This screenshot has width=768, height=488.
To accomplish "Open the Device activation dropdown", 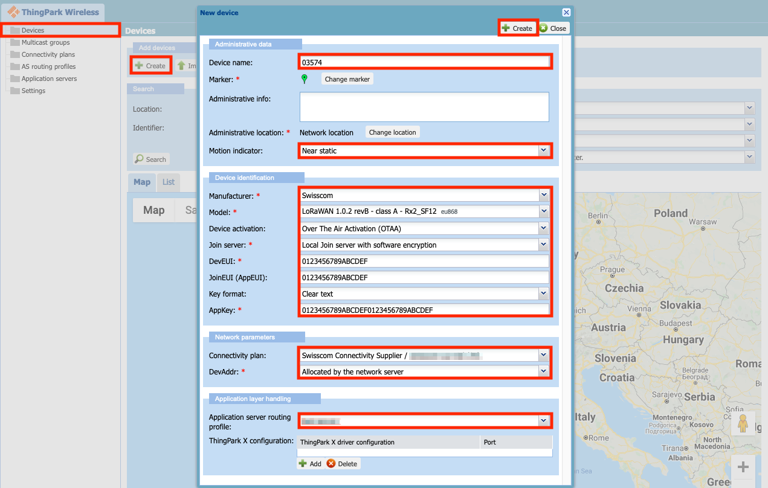I will [x=544, y=228].
